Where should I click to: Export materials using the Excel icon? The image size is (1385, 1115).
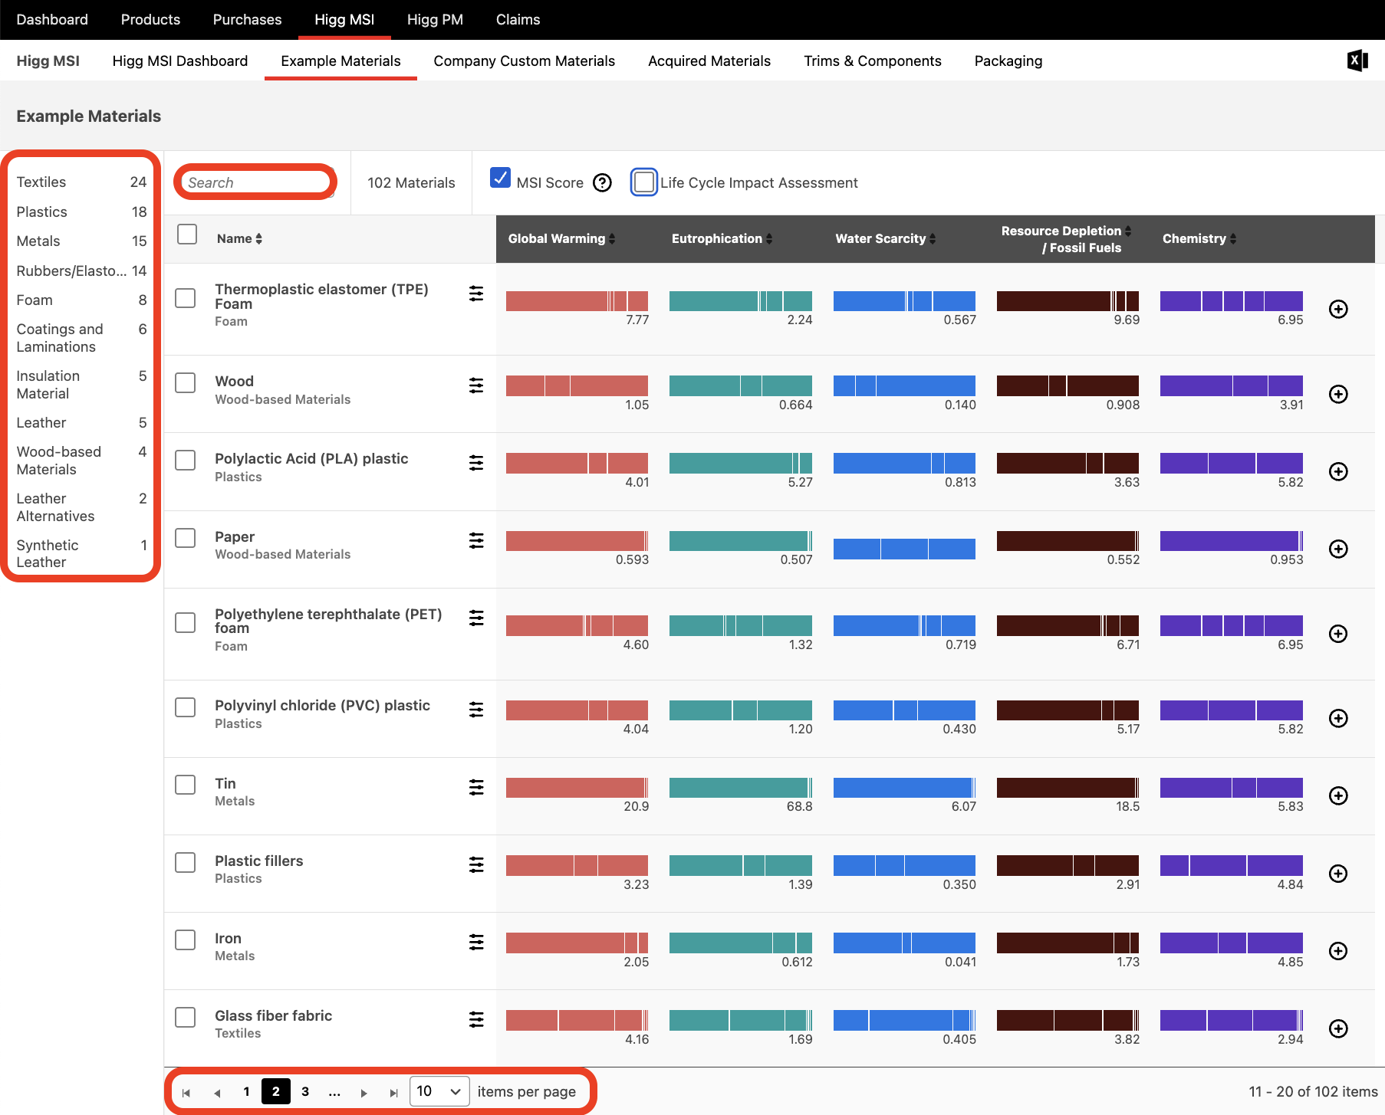pos(1357,61)
